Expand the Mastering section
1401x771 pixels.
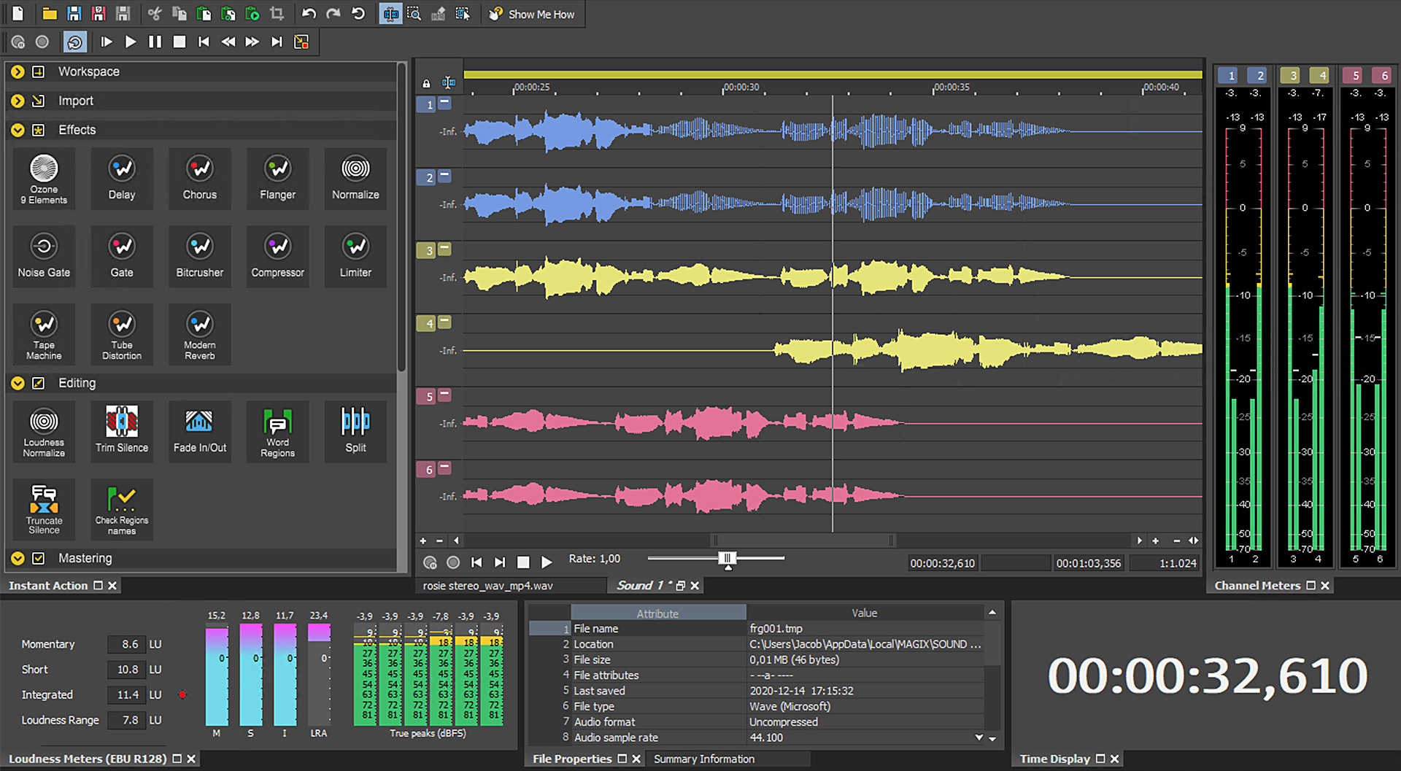tap(18, 558)
